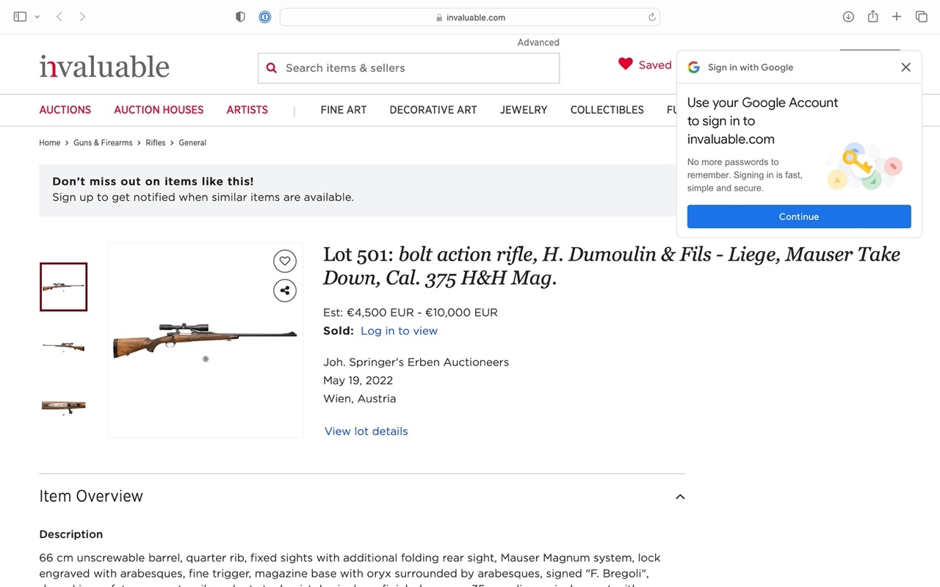Open Safari downloads icon

pos(848,17)
